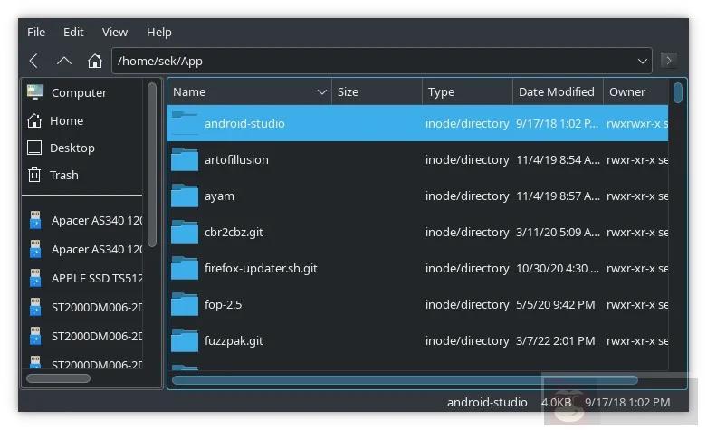Select the cbr2cbz.git folder name
707x430 pixels.
pos(234,232)
